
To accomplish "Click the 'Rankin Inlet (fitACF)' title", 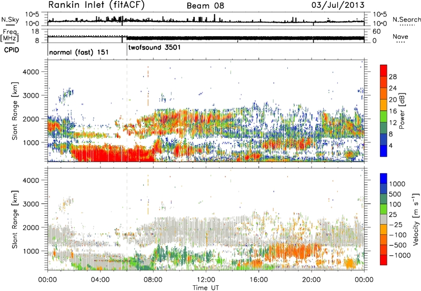I will pyautogui.click(x=96, y=5).
